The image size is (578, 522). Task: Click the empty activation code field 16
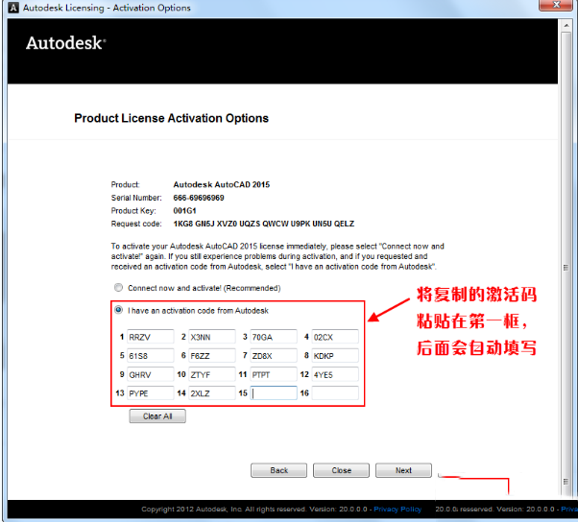pyautogui.click(x=335, y=393)
